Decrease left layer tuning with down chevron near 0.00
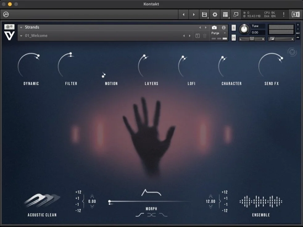This screenshot has width=303, height=227. (92, 206)
